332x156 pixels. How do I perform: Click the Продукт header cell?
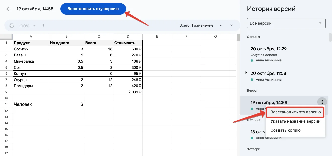(31, 43)
